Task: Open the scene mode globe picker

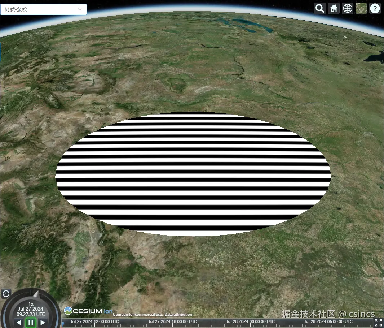Action: [348, 8]
